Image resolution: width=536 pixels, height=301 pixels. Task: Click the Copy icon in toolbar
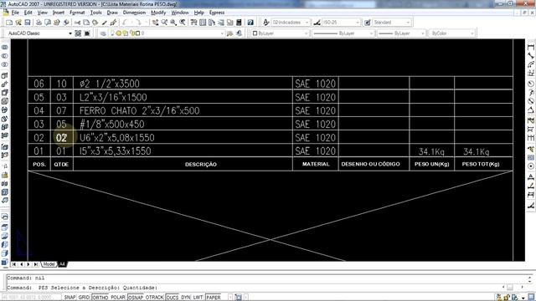pyautogui.click(x=86, y=23)
